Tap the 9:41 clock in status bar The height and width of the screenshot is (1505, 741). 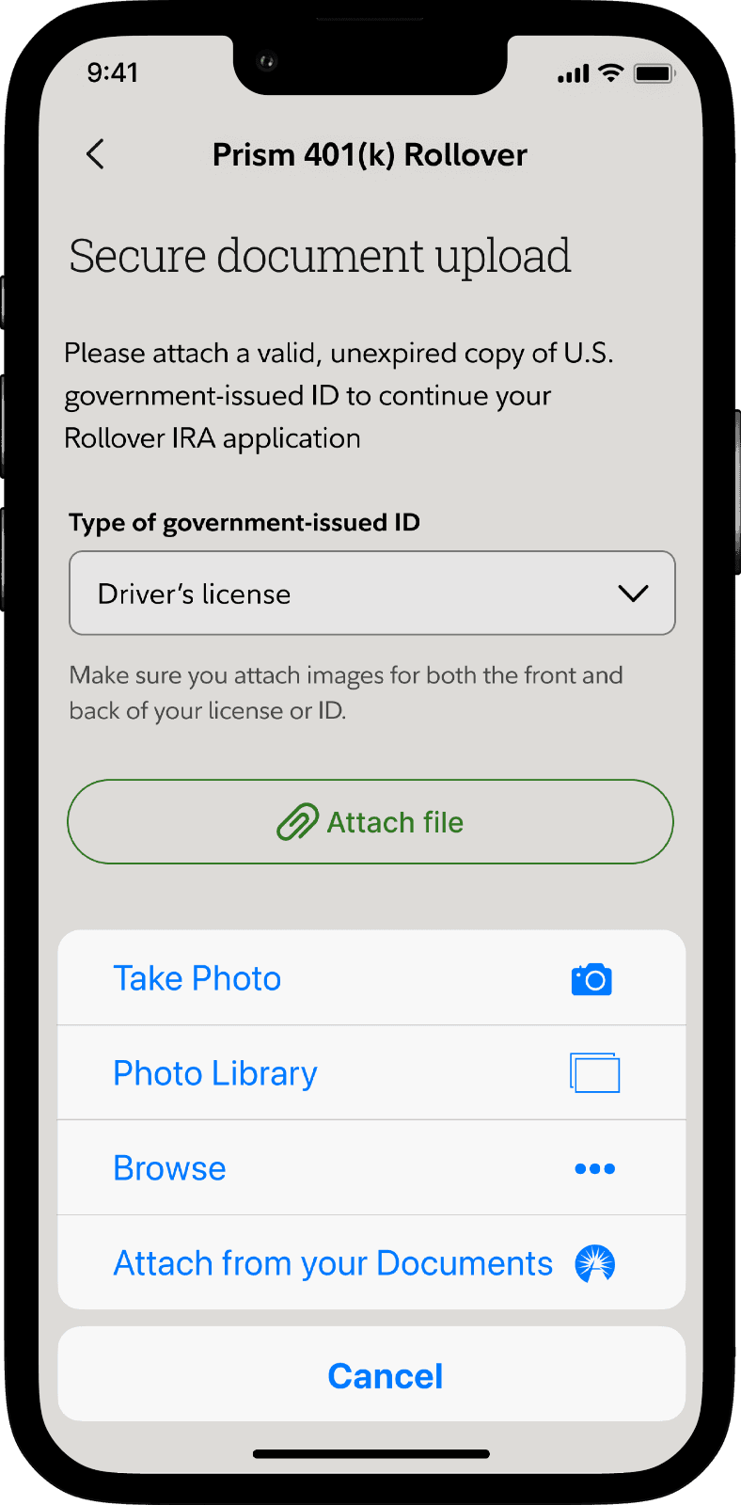click(113, 72)
